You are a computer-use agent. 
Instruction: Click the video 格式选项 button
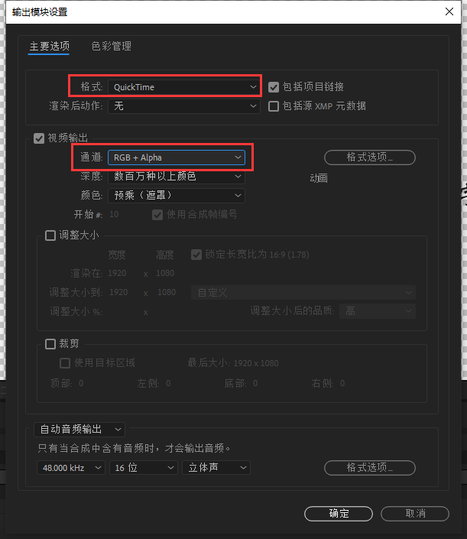point(370,157)
